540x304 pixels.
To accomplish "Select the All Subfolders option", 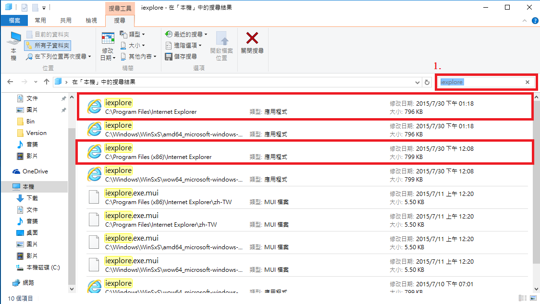I will point(48,46).
